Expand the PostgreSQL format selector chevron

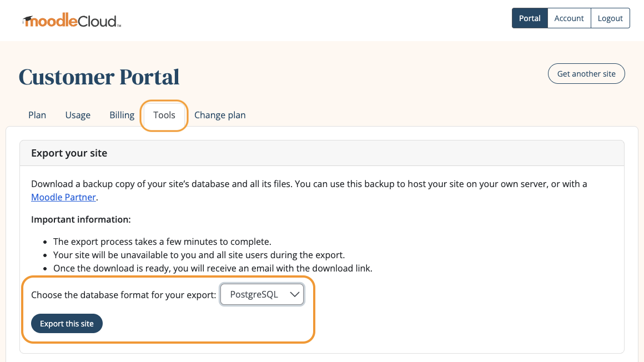tap(294, 294)
